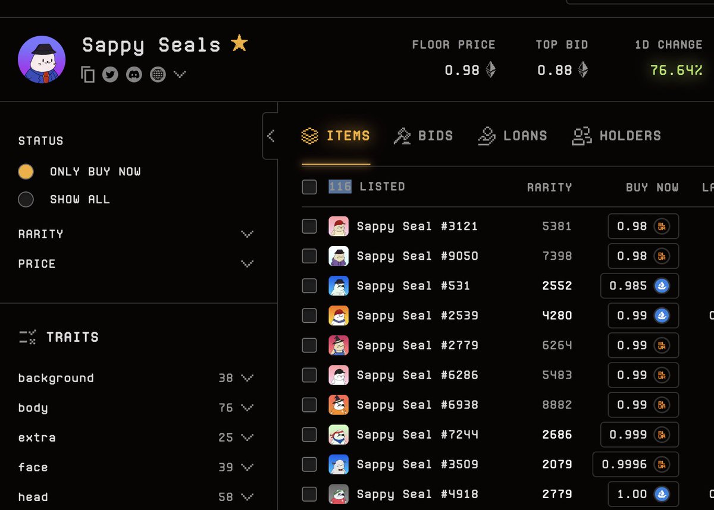714x510 pixels.
Task: Open Sappy Seal #9050 thumbnail
Action: [339, 256]
